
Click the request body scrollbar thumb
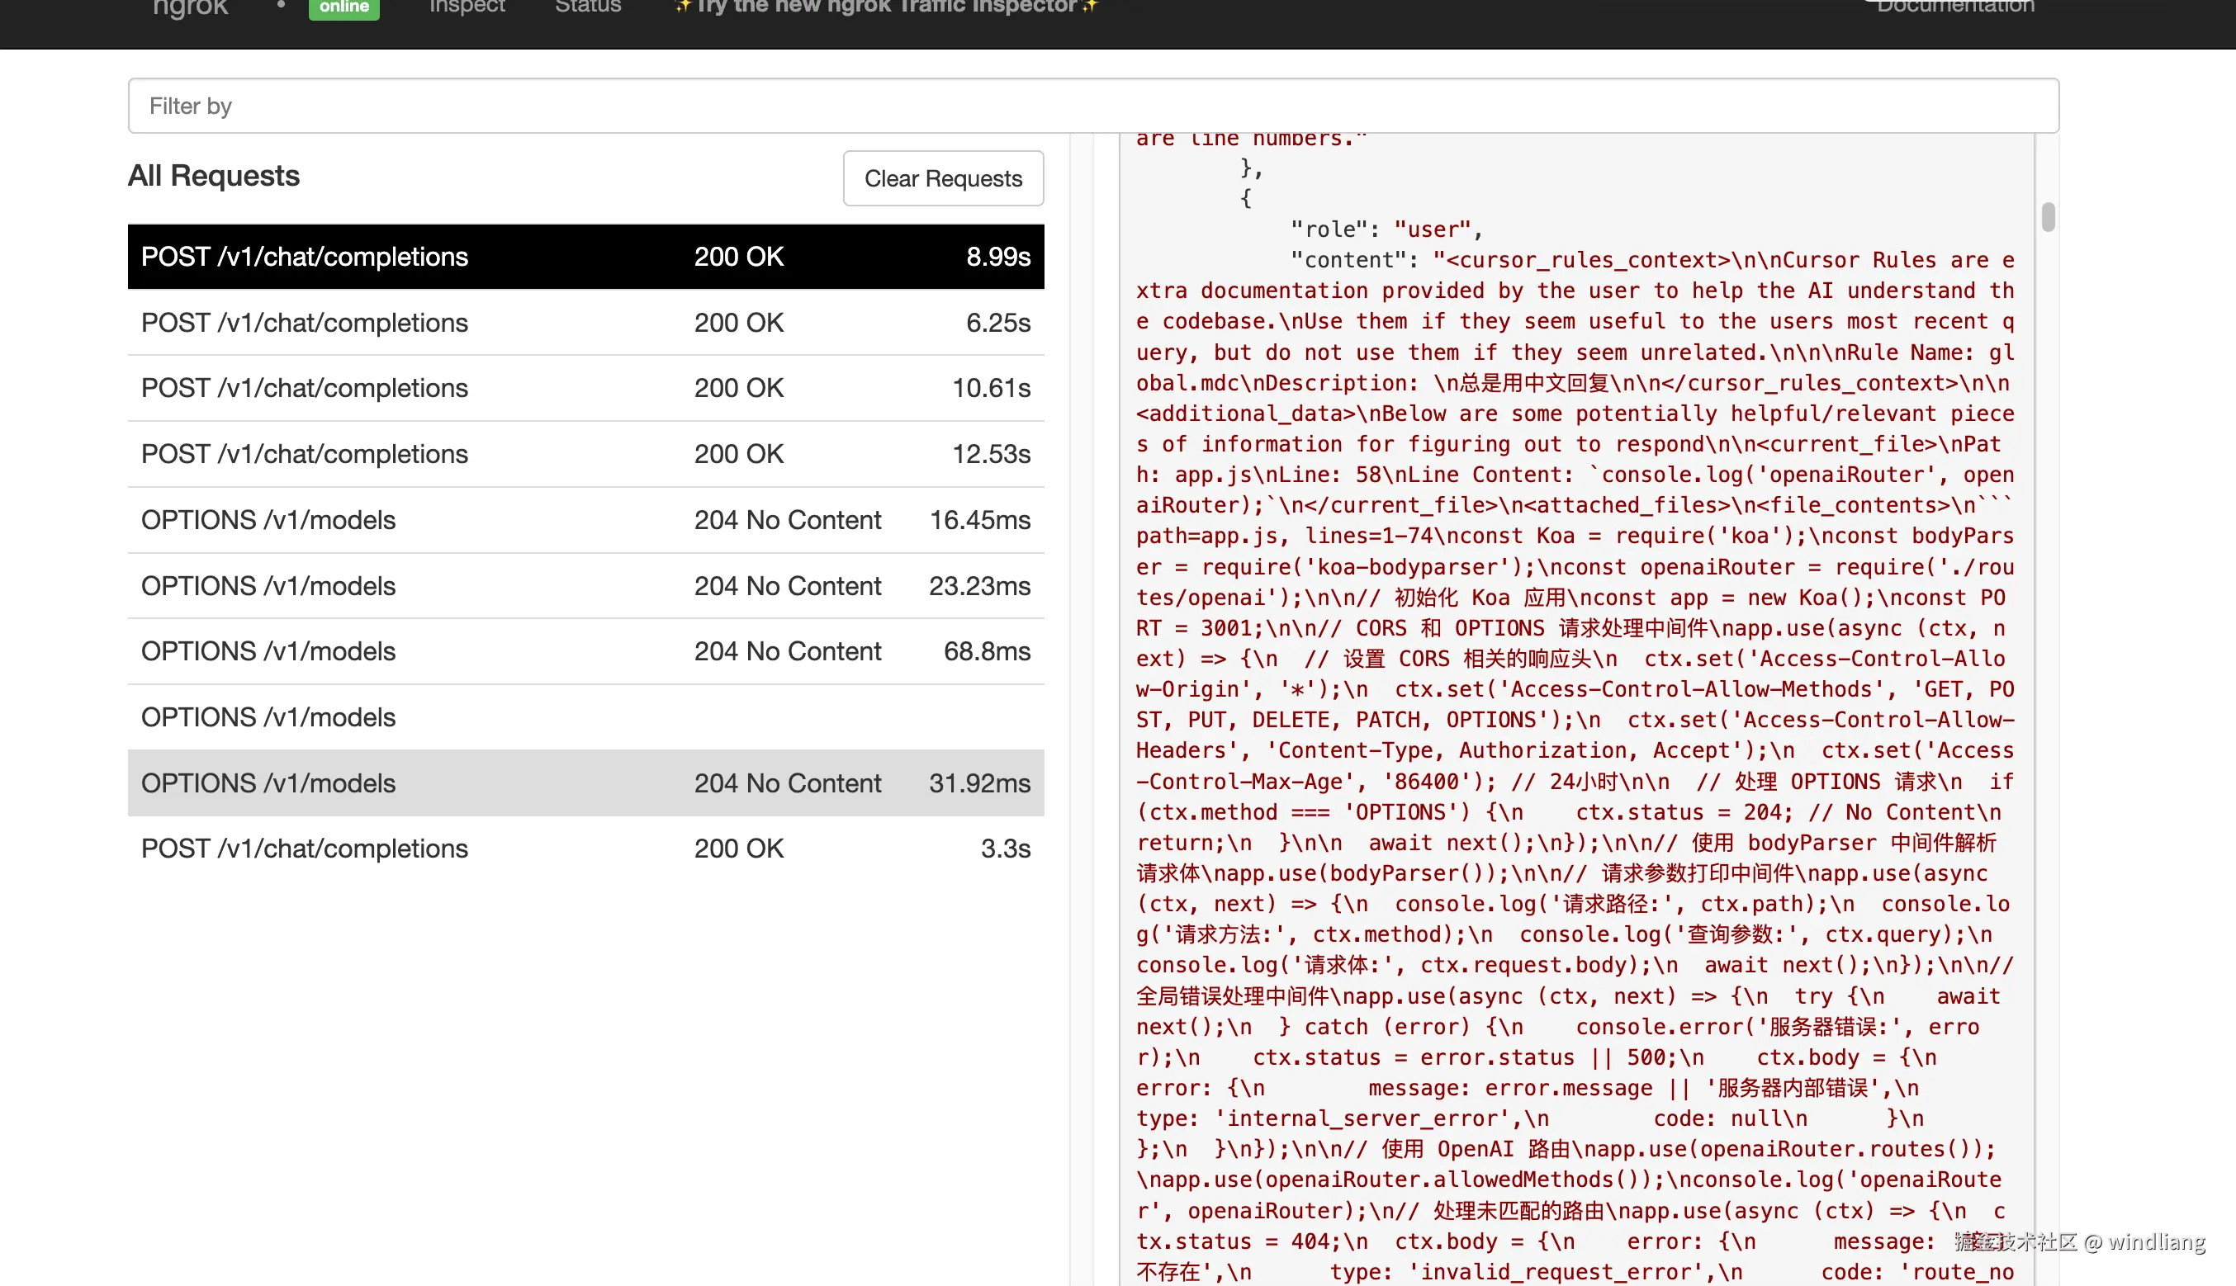[x=2048, y=217]
